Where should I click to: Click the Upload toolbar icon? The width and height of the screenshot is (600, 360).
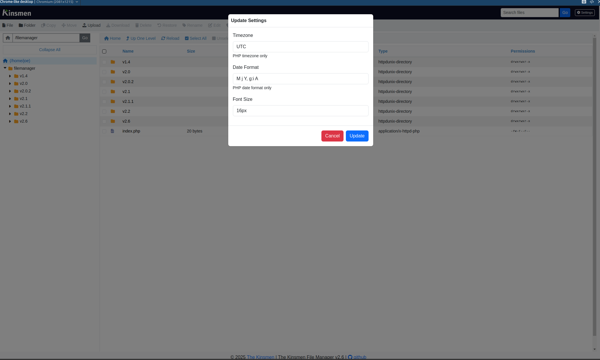84,25
